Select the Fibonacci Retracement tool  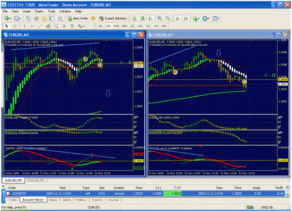coord(56,26)
